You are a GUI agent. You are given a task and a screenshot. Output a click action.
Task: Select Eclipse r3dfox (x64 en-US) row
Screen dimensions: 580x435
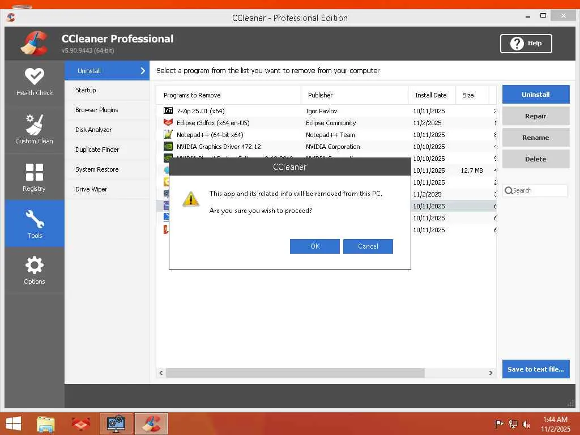click(x=326, y=123)
